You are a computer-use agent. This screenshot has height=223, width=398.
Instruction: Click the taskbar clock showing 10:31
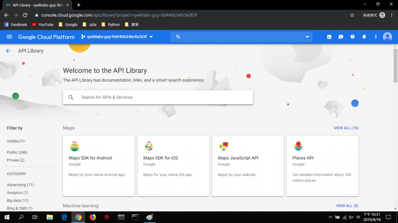coord(372,217)
